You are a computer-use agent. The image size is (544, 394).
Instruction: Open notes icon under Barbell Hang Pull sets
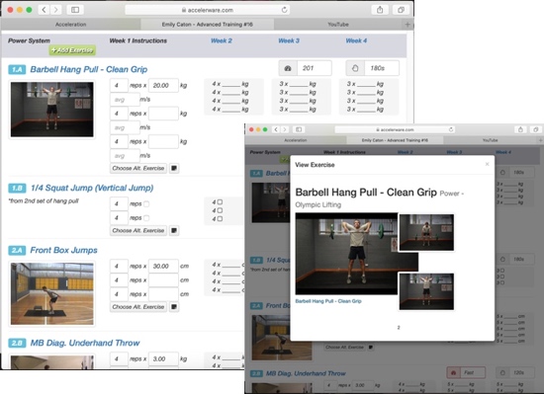pyautogui.click(x=174, y=168)
